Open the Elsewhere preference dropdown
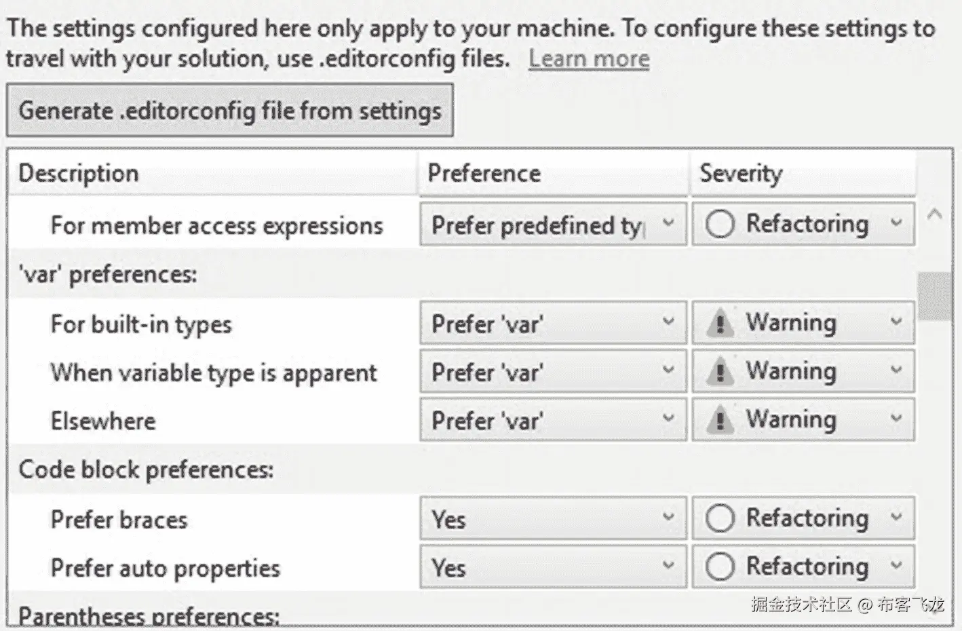This screenshot has width=962, height=631. click(553, 420)
